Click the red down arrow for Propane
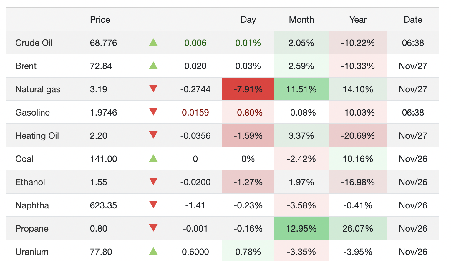451x261 pixels. (x=153, y=228)
